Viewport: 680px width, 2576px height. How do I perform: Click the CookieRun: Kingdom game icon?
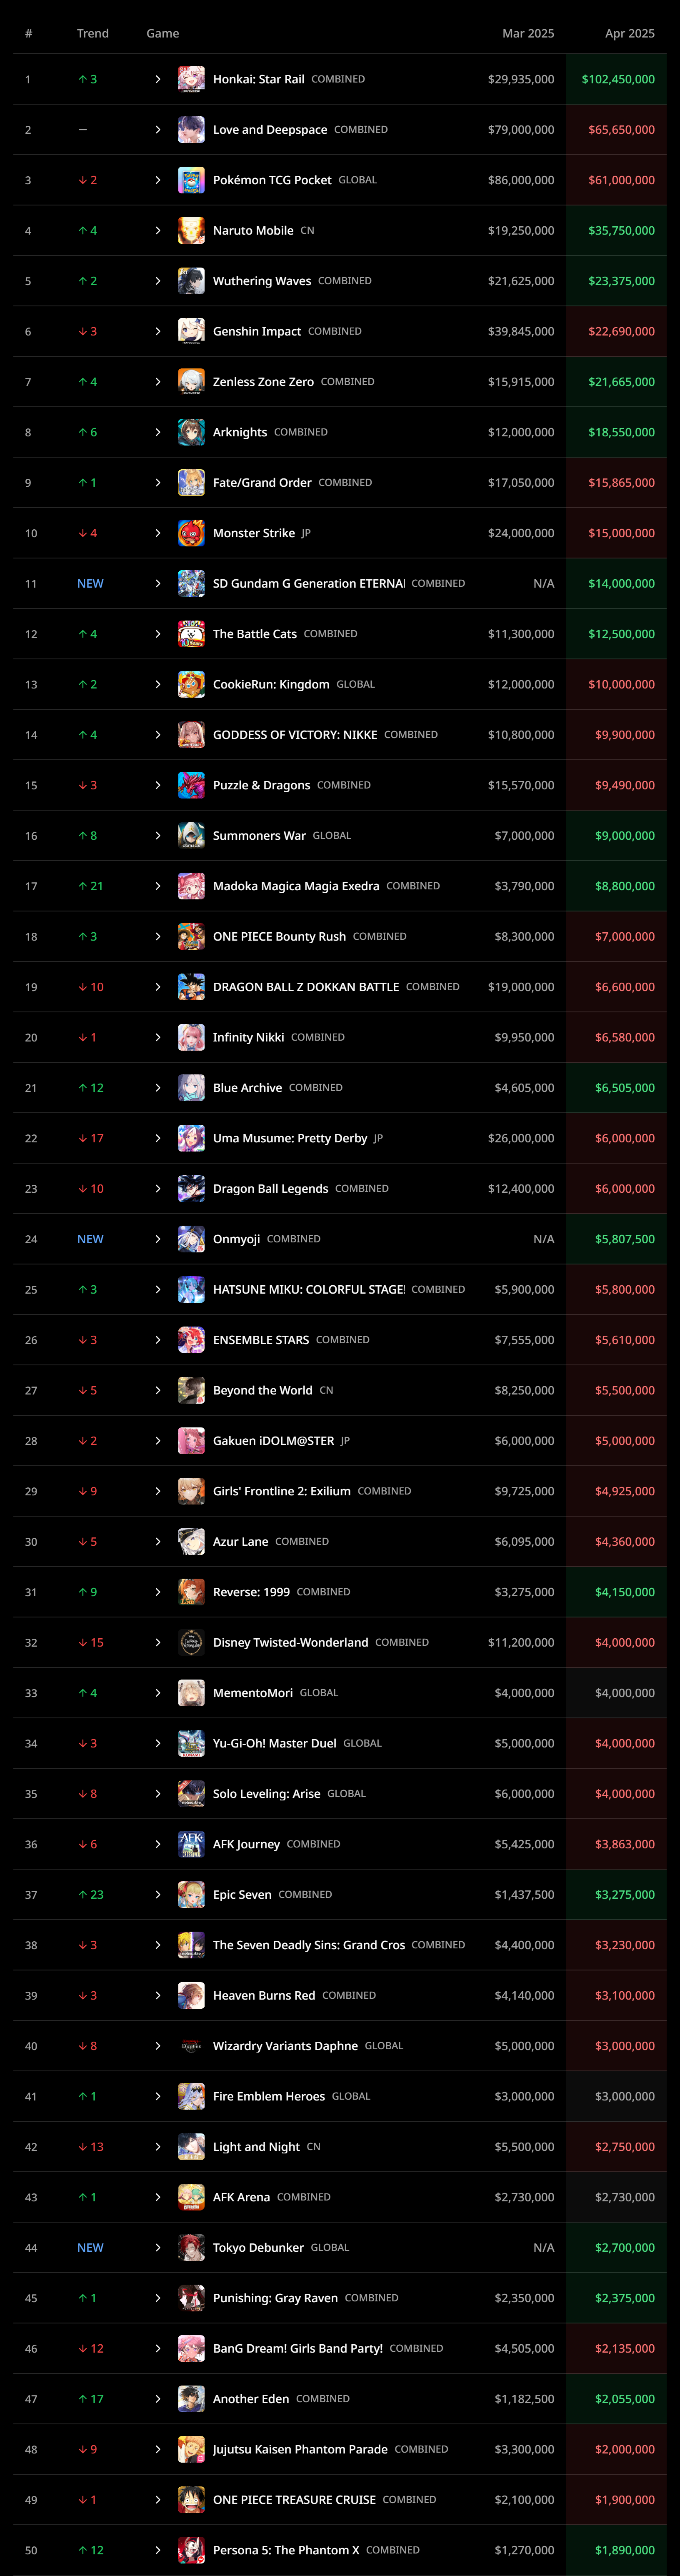(x=191, y=684)
